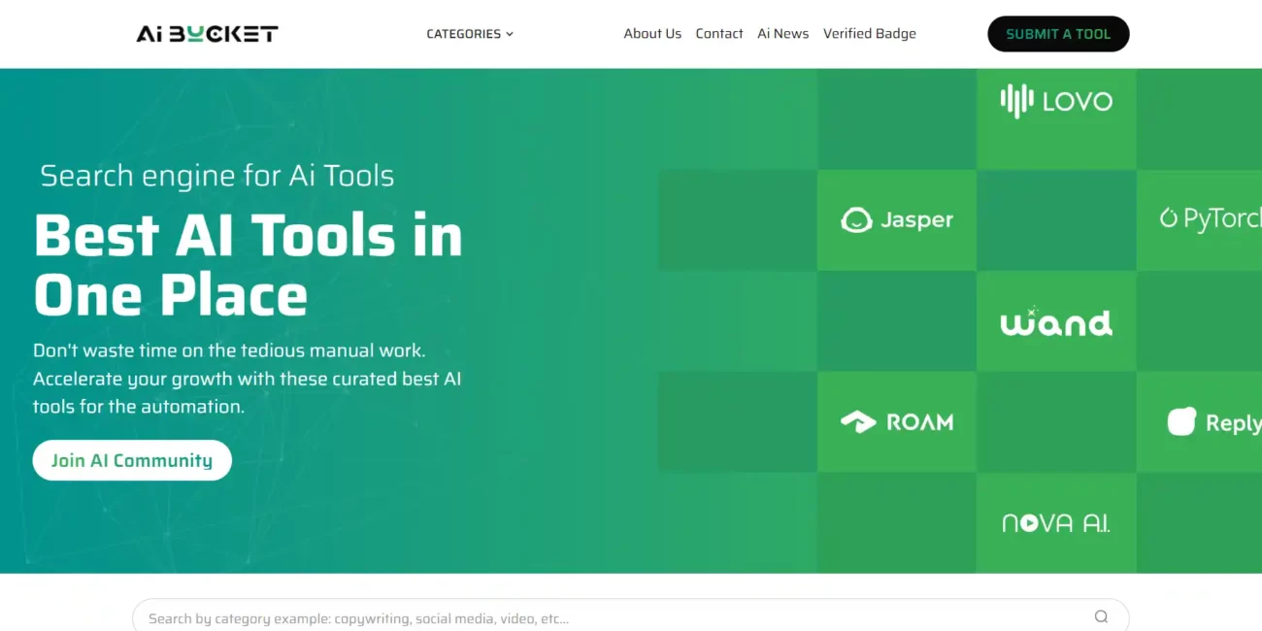Expand the Categories dropdown menu
Viewport: 1262px width, 631px height.
click(x=470, y=34)
